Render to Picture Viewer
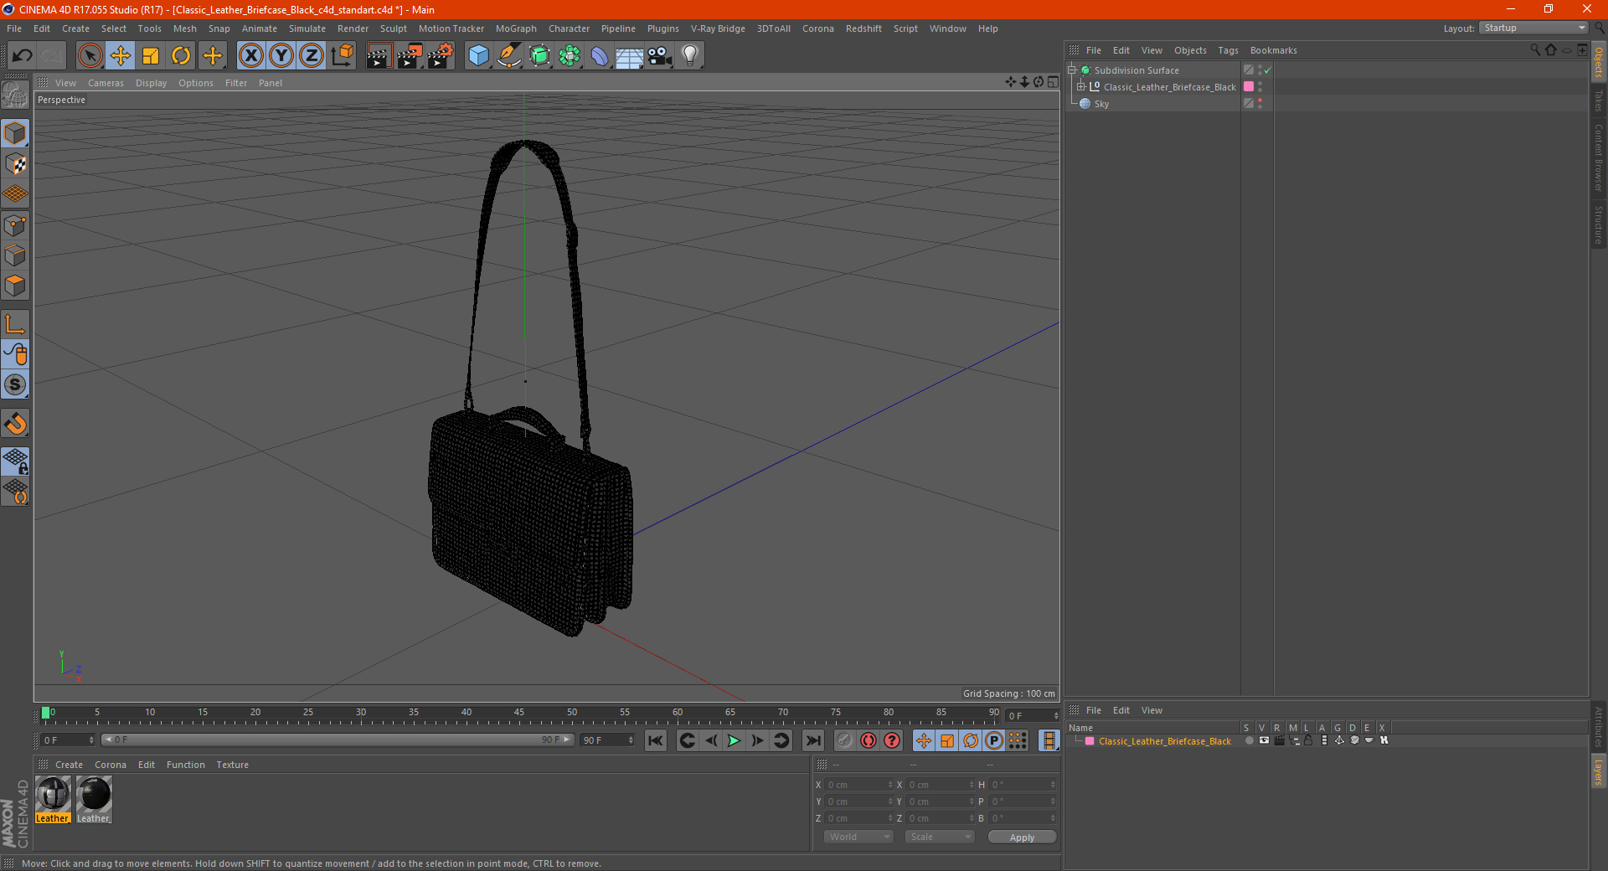The image size is (1608, 871). click(x=410, y=56)
